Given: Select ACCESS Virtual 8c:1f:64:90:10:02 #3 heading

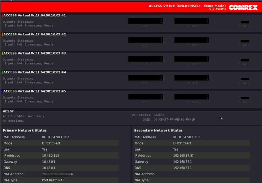Looking at the screenshot, I should click(34, 54).
